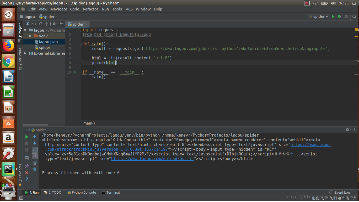The image size is (359, 202).
Task: Collapse the lagou project root
Action: [x=25, y=30]
